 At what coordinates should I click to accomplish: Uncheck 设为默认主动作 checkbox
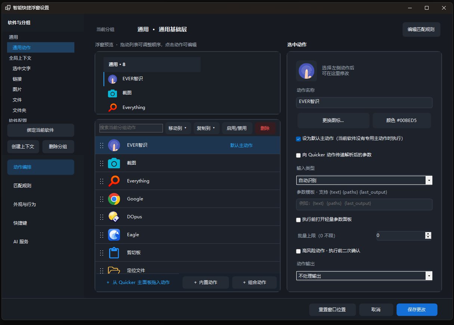pos(298,139)
